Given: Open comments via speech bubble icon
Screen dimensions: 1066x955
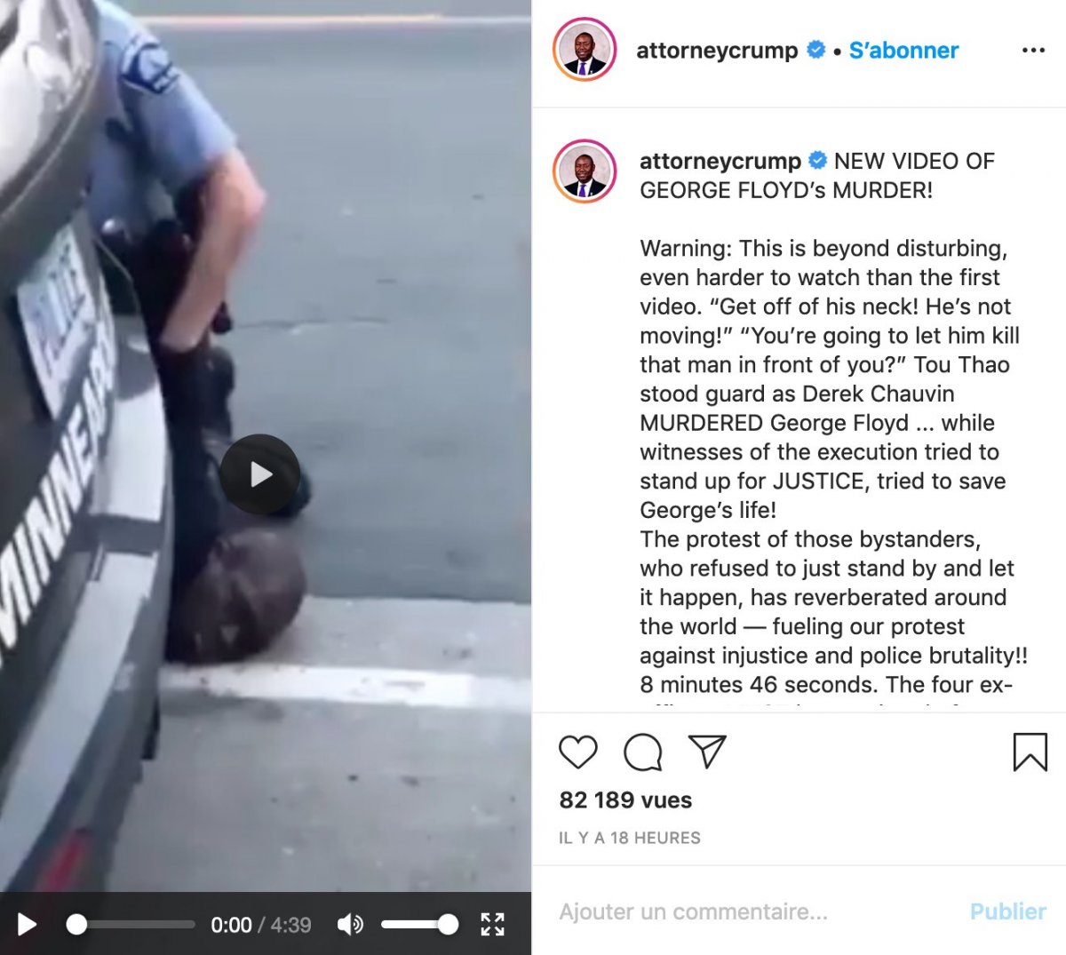Looking at the screenshot, I should pyautogui.click(x=643, y=752).
